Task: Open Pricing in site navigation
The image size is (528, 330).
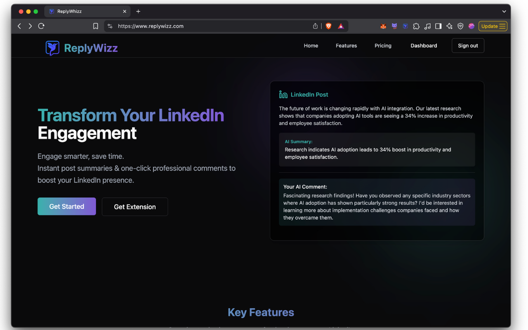Action: point(383,46)
